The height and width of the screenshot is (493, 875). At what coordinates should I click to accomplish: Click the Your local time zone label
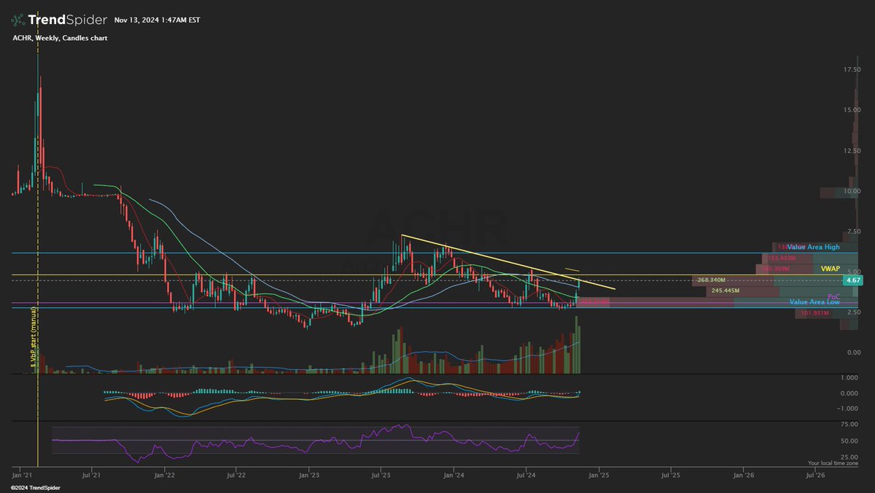[x=834, y=461]
